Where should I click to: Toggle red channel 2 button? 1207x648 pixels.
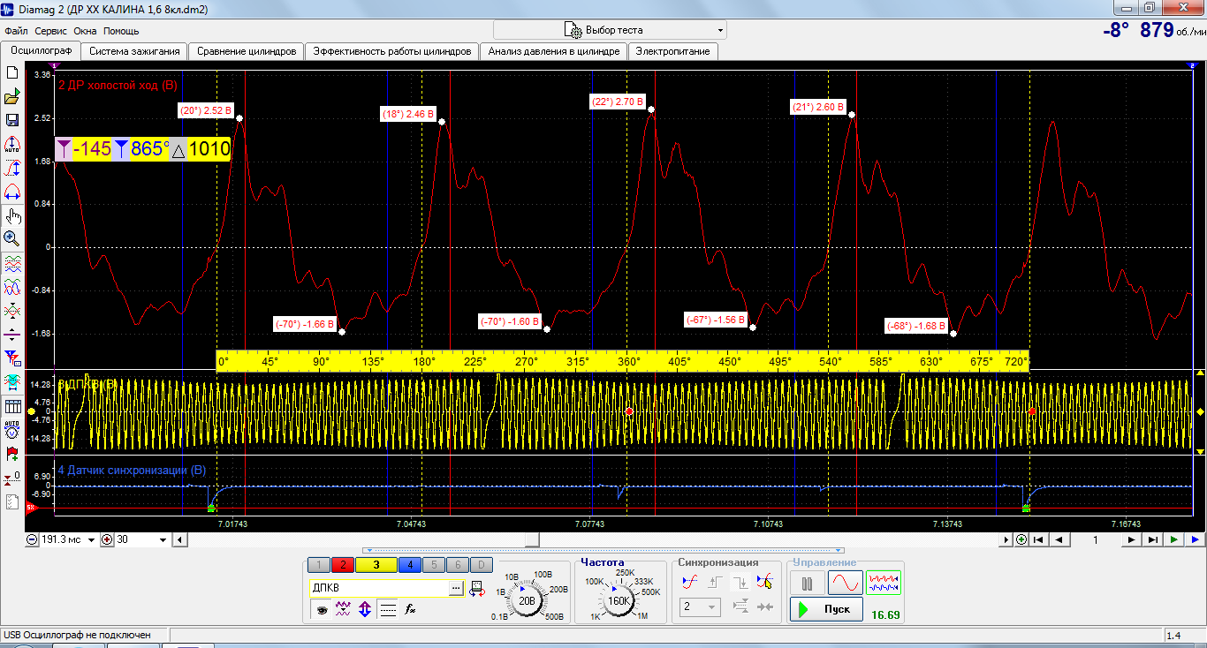tap(342, 565)
